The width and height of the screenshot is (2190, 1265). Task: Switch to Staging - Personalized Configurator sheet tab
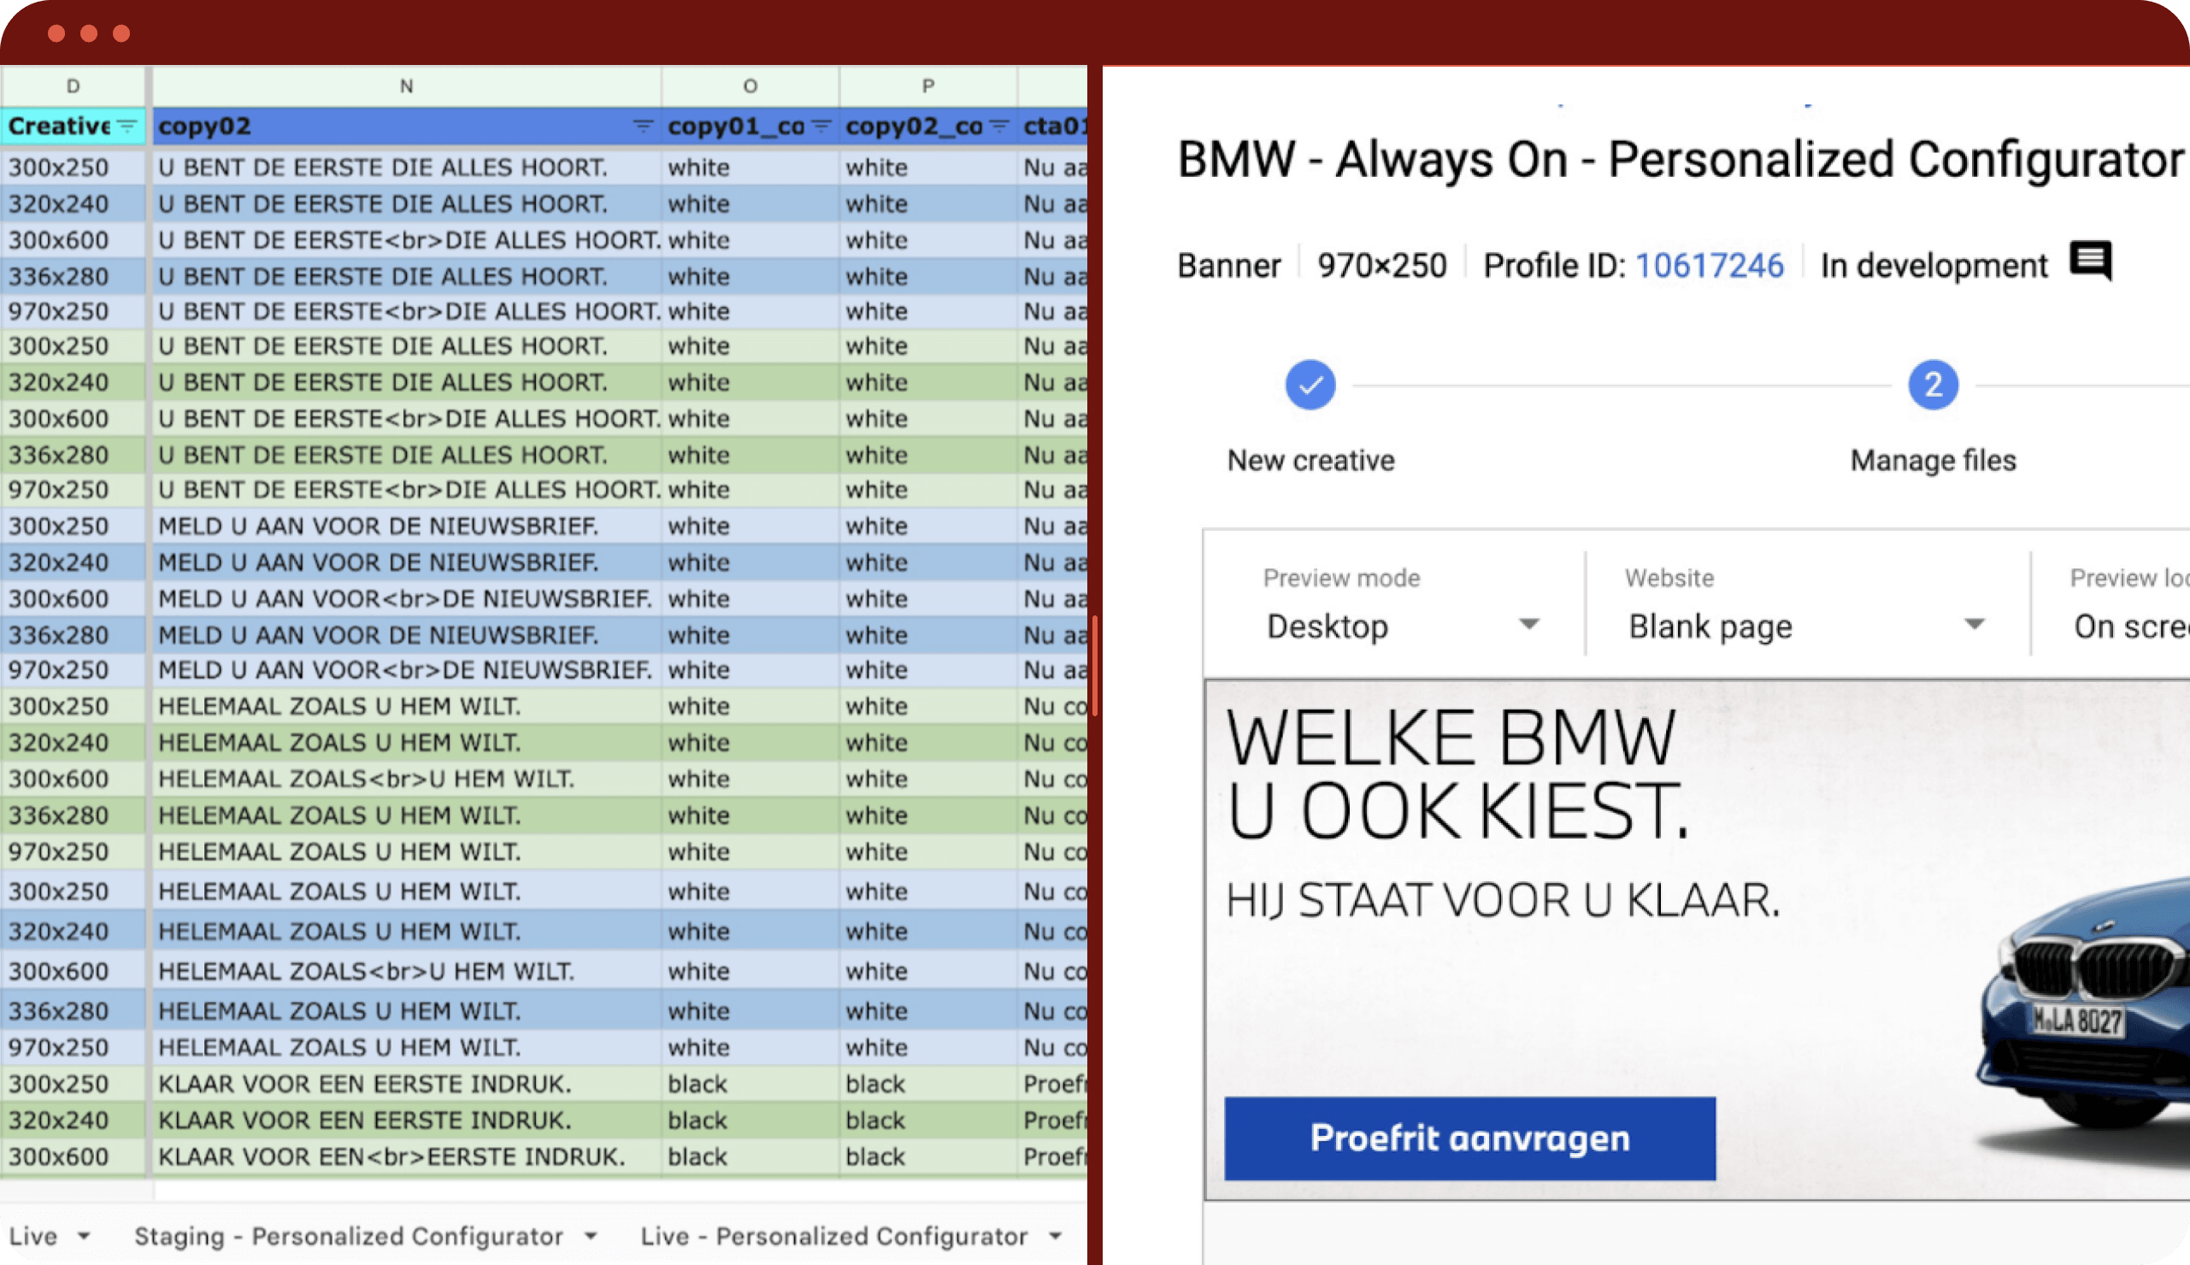coord(349,1235)
